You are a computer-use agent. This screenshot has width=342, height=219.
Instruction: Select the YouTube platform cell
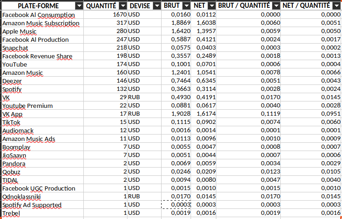(42, 64)
